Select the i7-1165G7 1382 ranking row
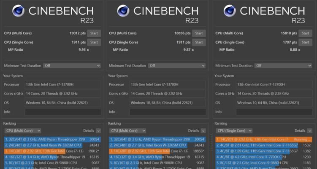 point(264,151)
